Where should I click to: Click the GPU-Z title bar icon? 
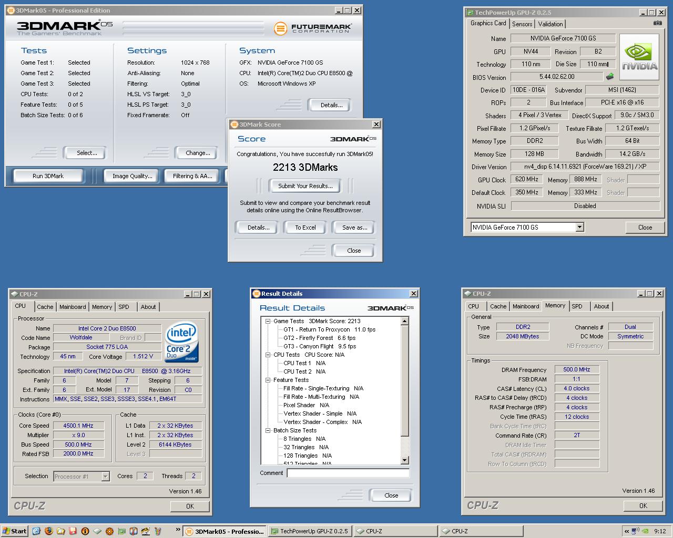(470, 12)
